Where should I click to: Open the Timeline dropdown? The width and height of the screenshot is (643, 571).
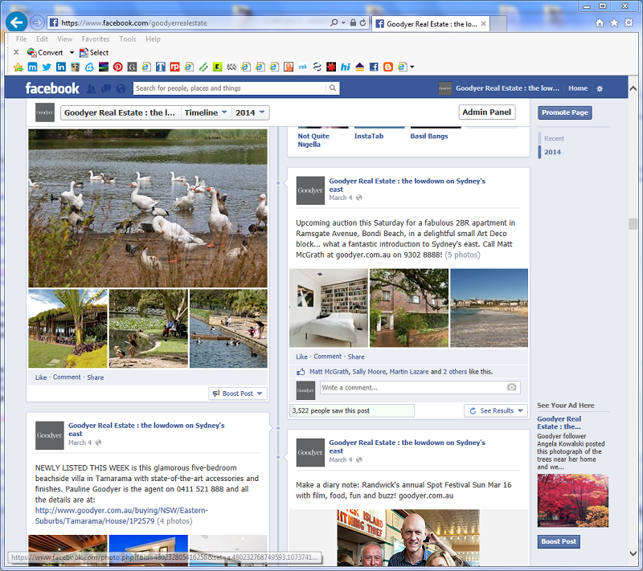click(206, 112)
